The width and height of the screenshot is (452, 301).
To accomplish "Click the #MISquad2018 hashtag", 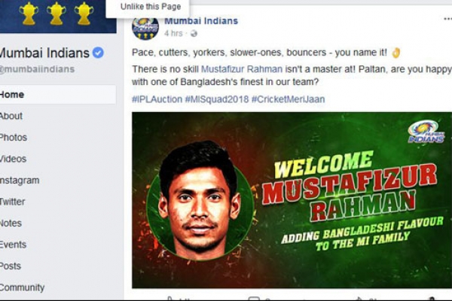I will tap(216, 99).
